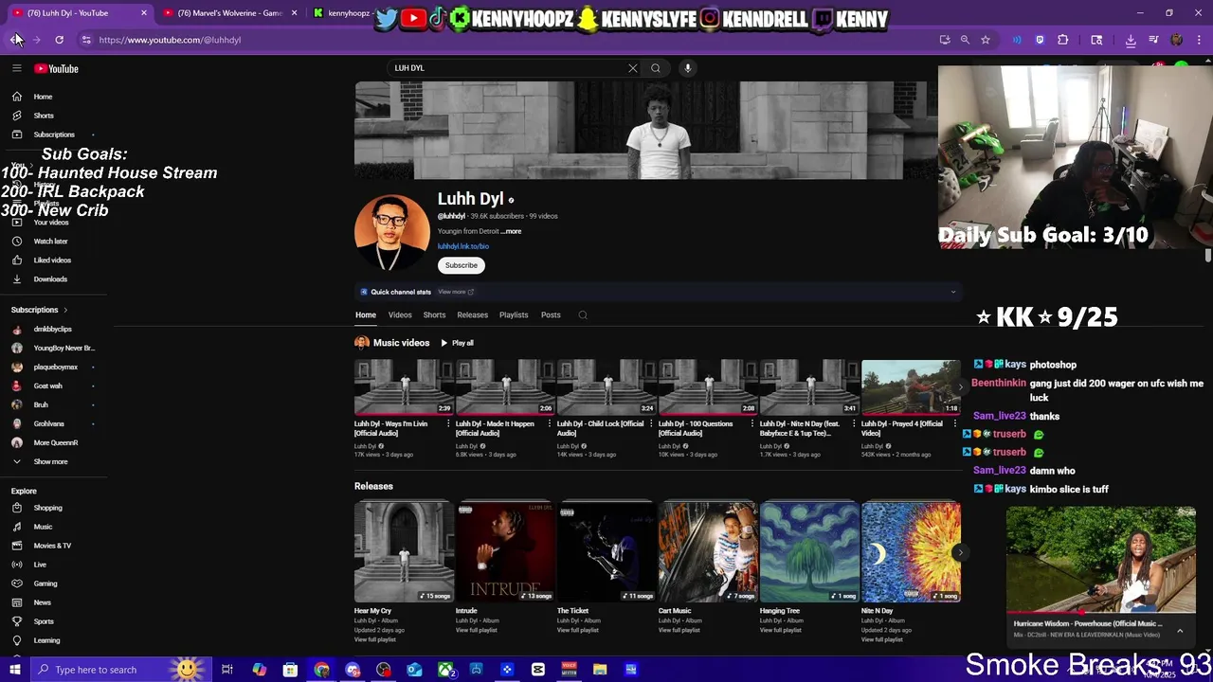Click the search magnifier button

tap(655, 68)
